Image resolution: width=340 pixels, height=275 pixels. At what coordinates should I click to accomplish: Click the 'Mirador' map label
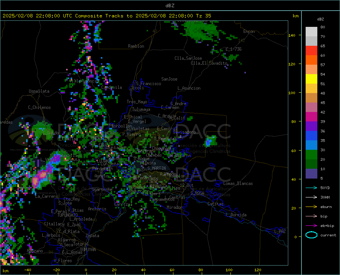tap(174, 207)
